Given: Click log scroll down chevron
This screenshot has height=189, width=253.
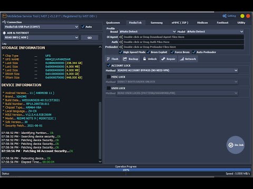Looking at the screenshot, I should click(100, 162).
